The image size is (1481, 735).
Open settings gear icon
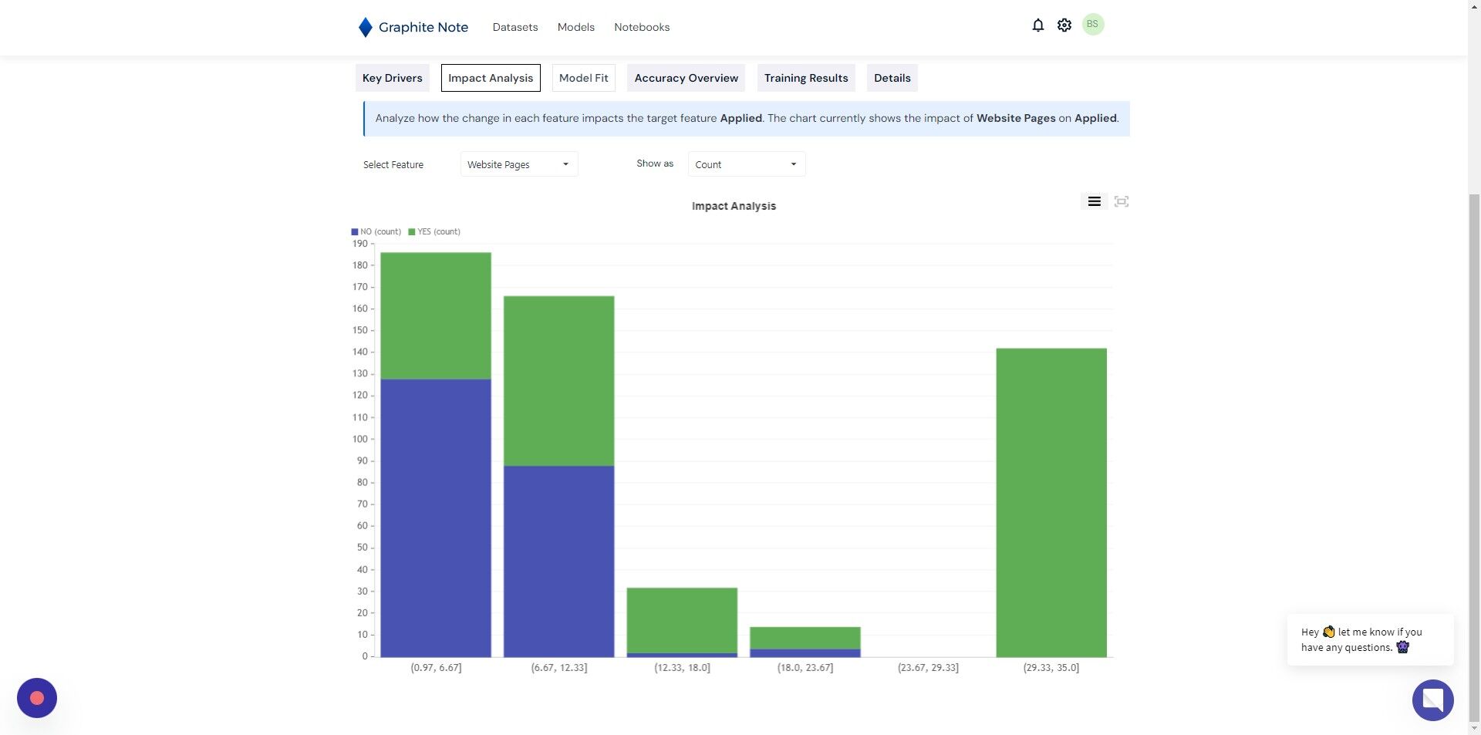pyautogui.click(x=1064, y=25)
